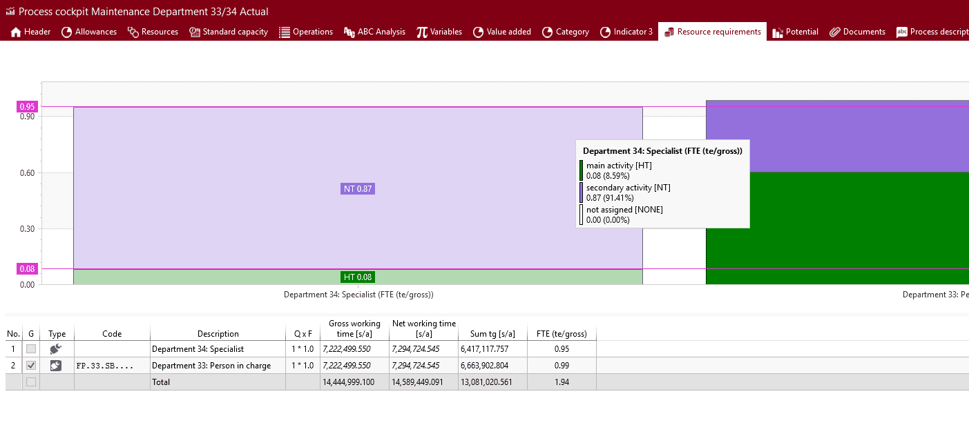Click the Description column header
969x445 pixels.
pyautogui.click(x=218, y=334)
